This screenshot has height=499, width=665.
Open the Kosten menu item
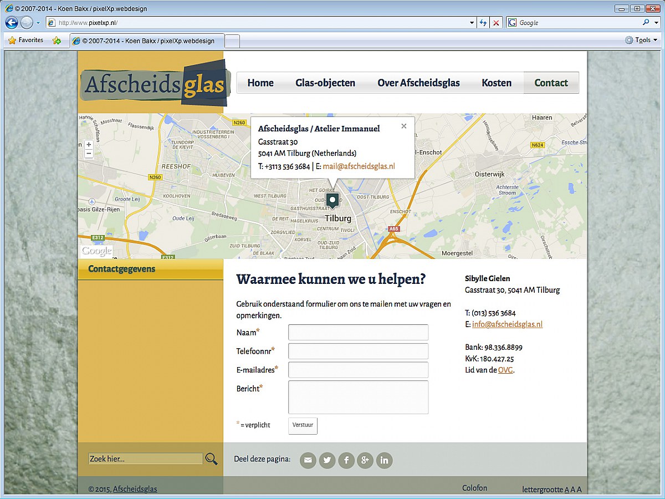pos(497,83)
